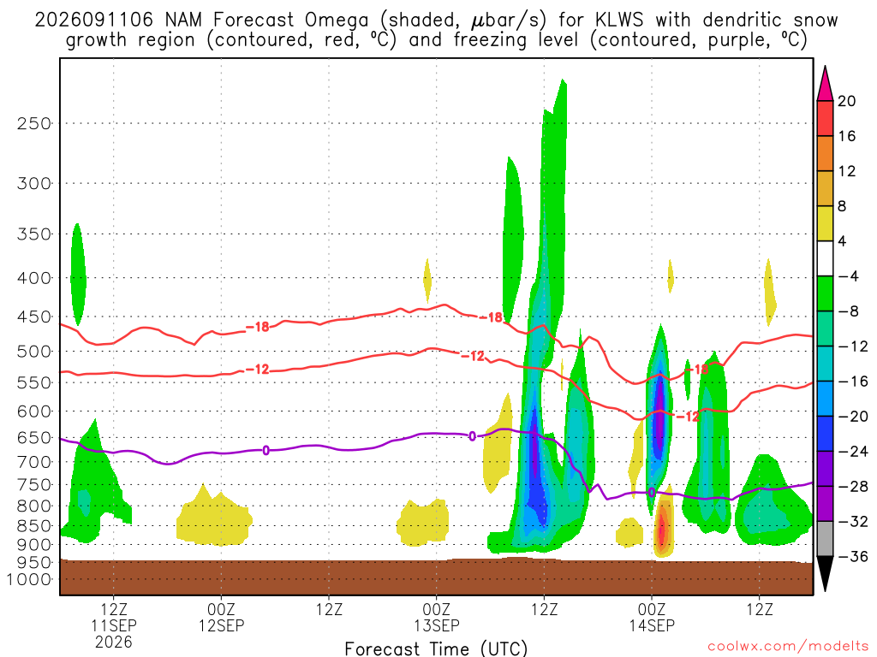Click the red 16-20 colorbar swatch
877x657 pixels.
825,118
